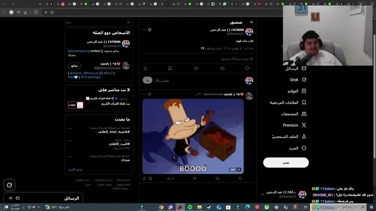This screenshot has height=211, width=376.
Task: Open FATMAN profile avatar in related people
Action: [x=126, y=44]
